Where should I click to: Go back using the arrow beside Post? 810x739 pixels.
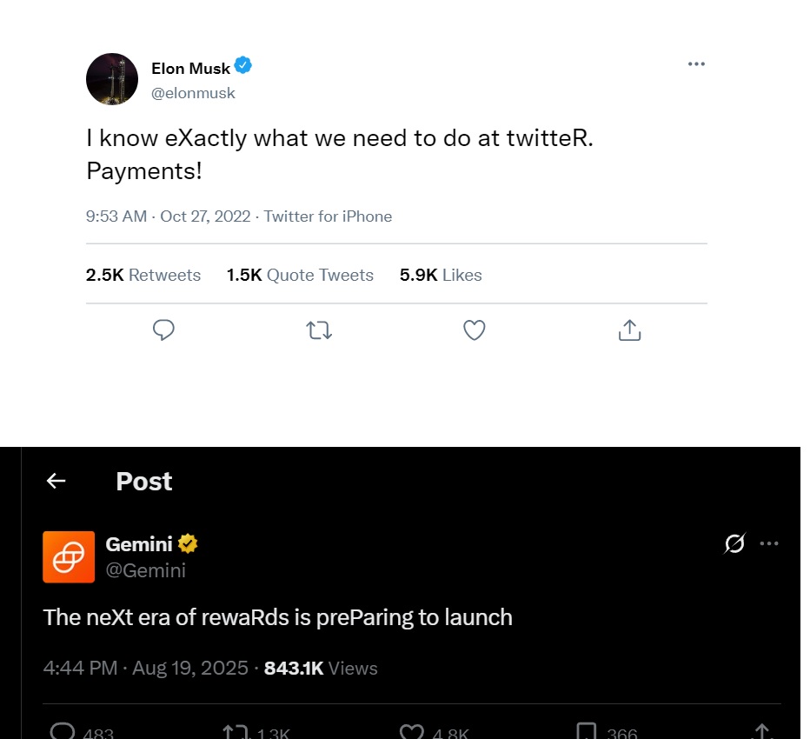point(56,481)
